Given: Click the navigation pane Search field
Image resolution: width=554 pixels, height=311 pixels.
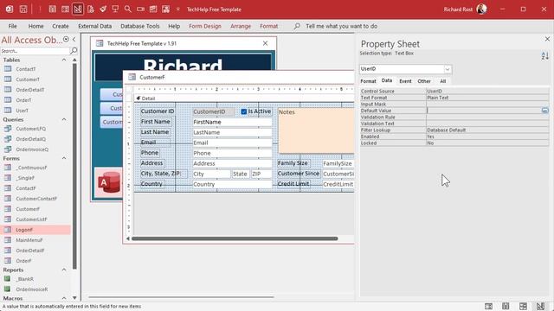Looking at the screenshot, I should click(35, 51).
